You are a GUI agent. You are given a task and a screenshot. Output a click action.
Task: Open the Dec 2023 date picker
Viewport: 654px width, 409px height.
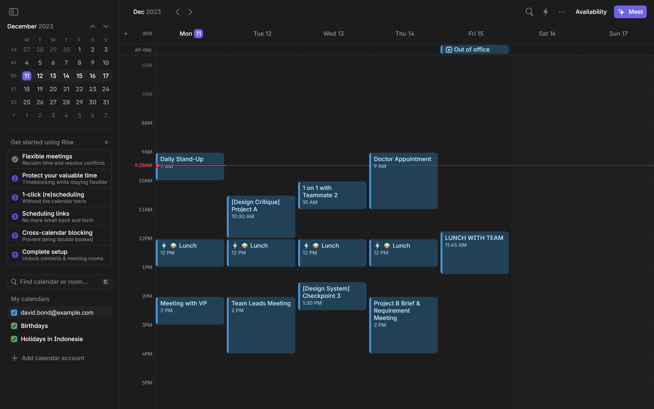pos(147,12)
